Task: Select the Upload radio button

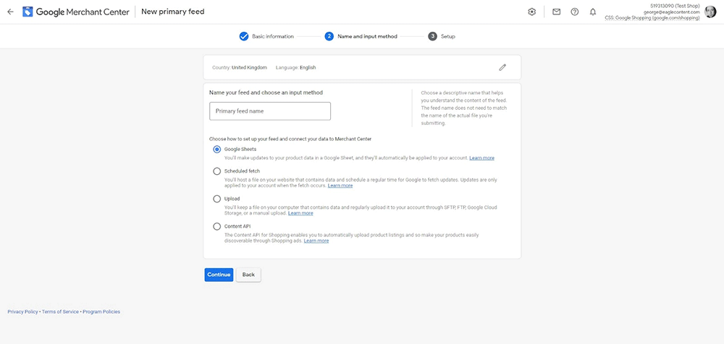Action: [217, 199]
